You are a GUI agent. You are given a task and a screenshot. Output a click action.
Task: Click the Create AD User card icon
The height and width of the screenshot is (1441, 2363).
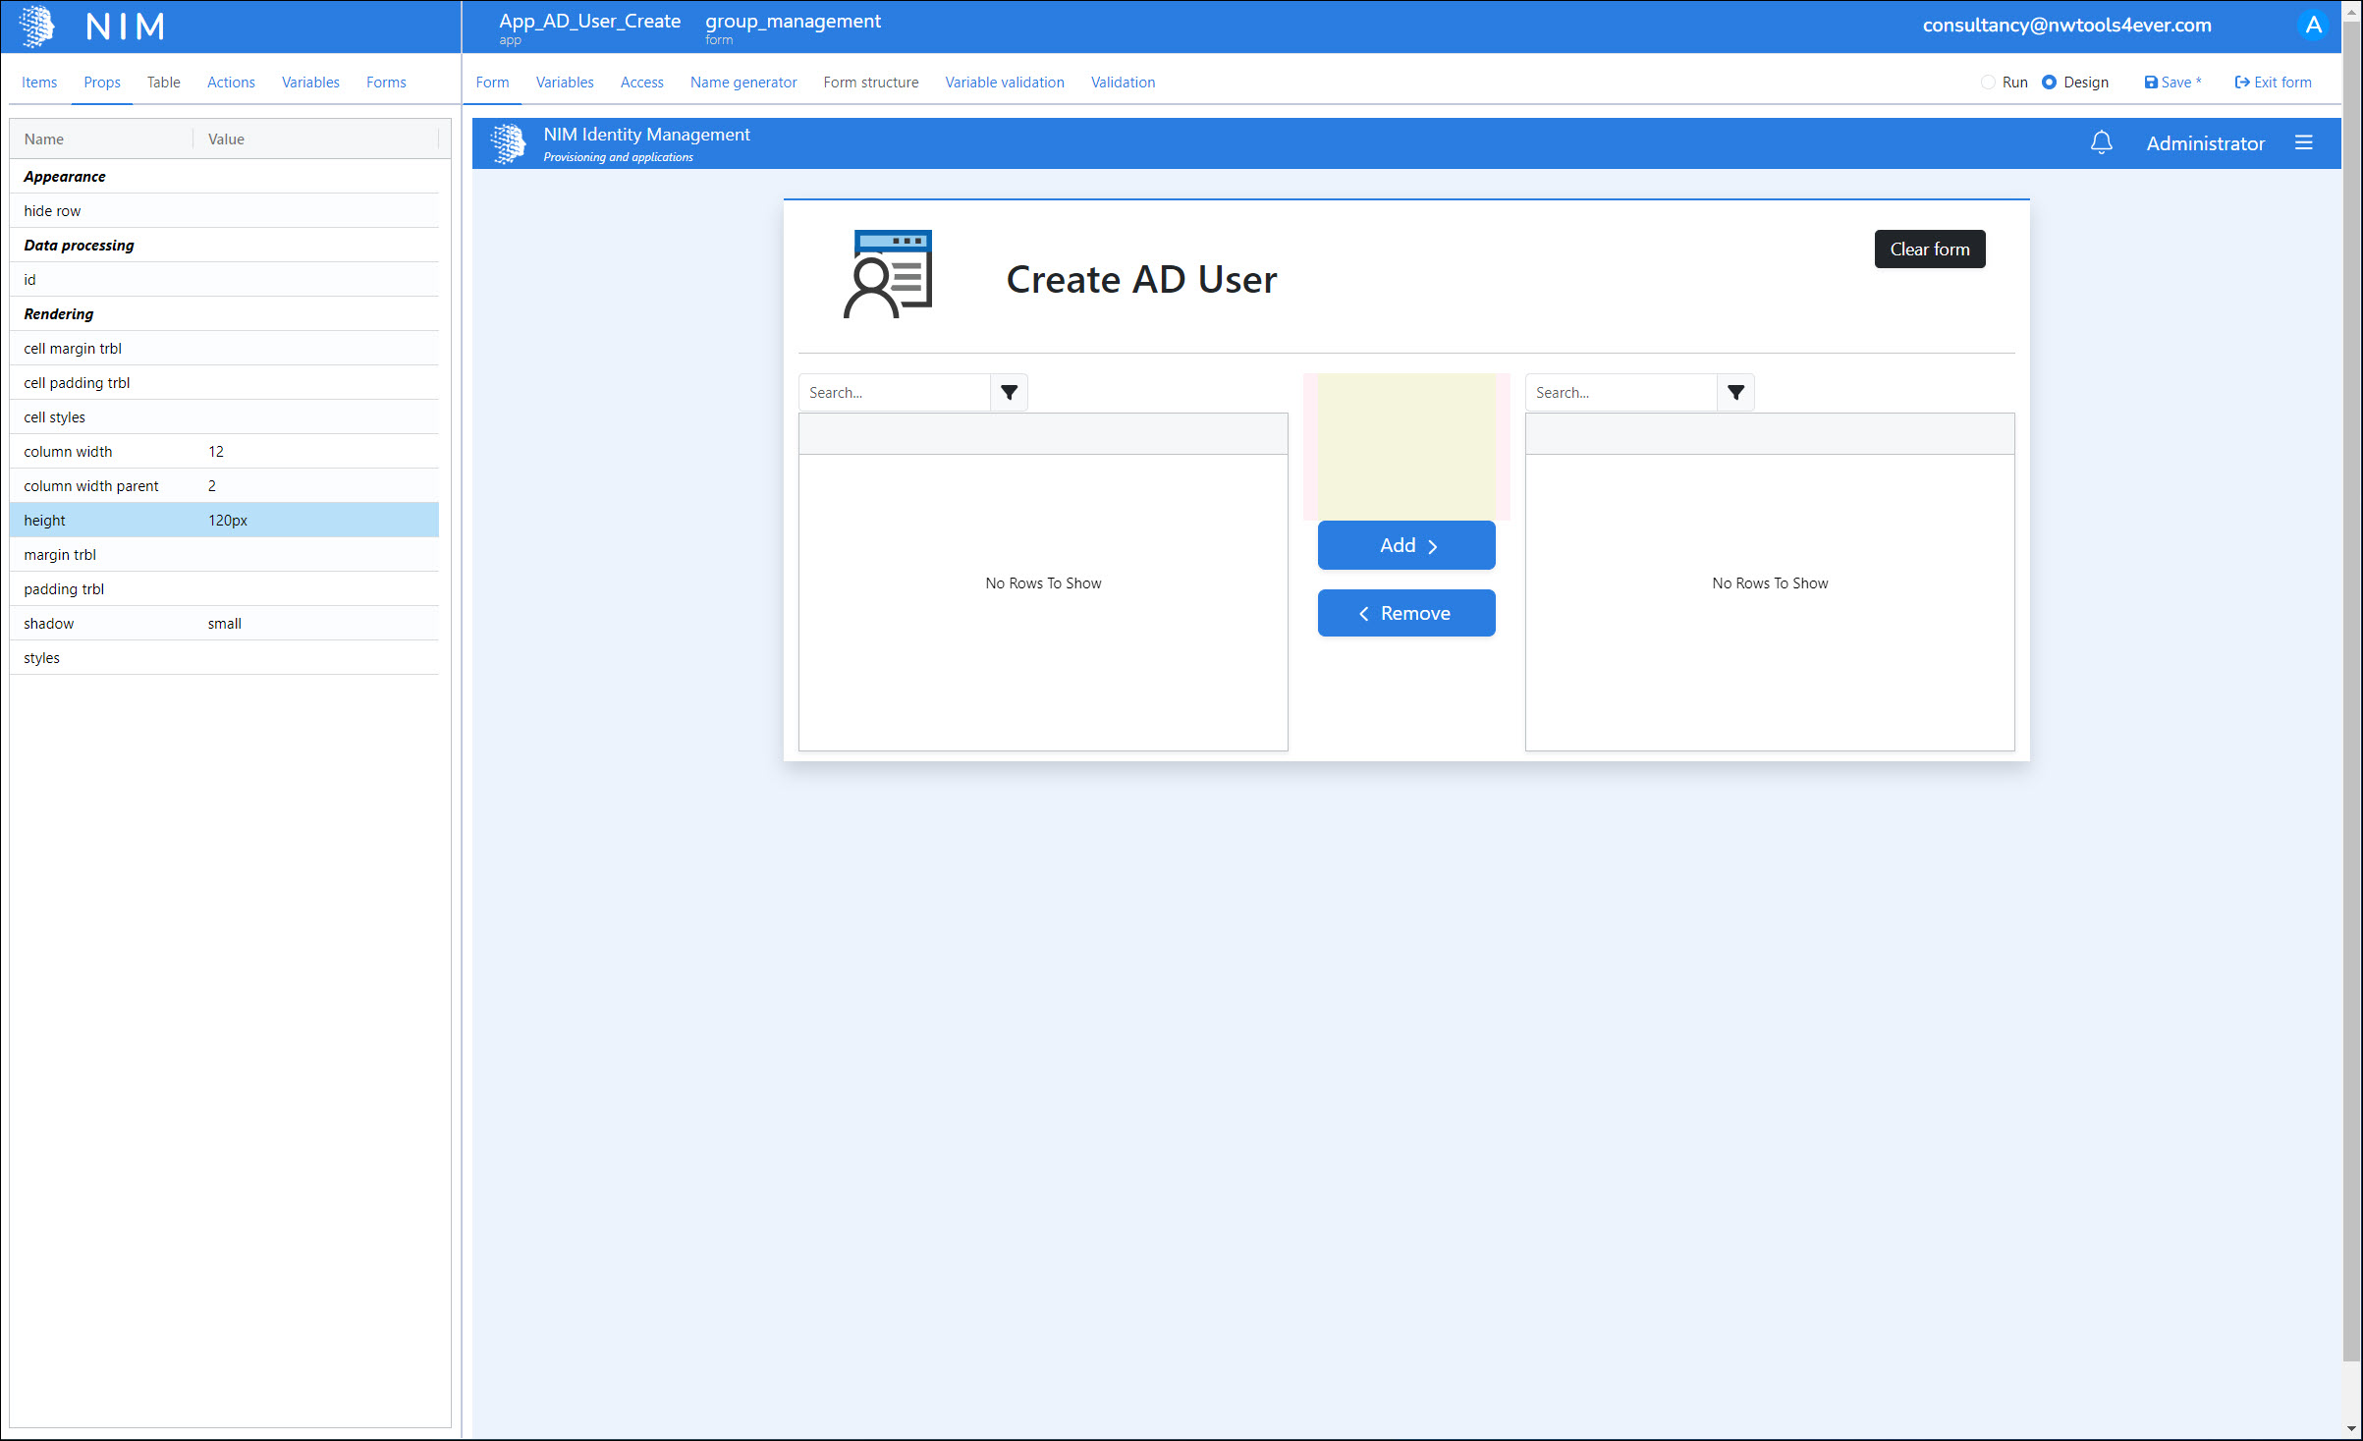click(888, 274)
